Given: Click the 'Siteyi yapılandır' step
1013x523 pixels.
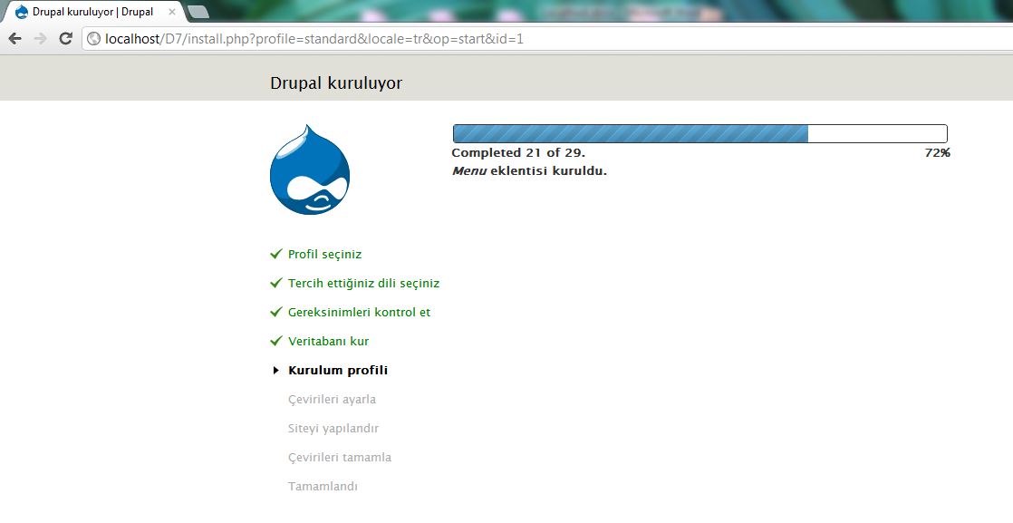Looking at the screenshot, I should [333, 429].
